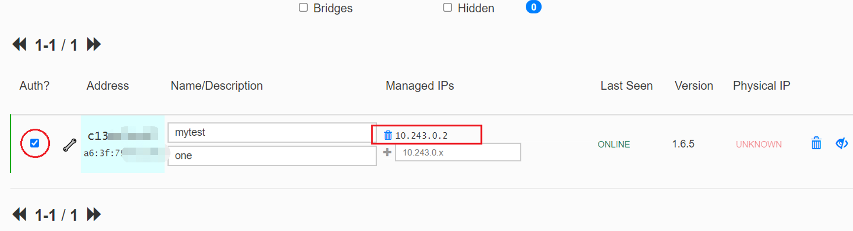Open member settings wrench icon
Viewport: 853px width, 231px height.
(70, 145)
